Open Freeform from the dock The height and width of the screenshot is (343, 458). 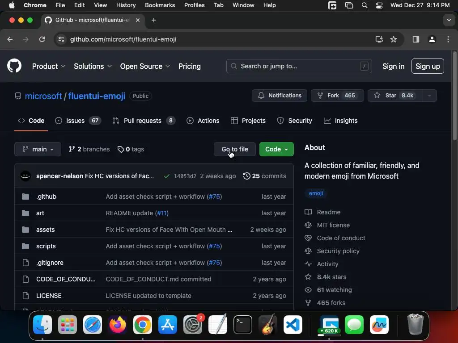coord(379,324)
